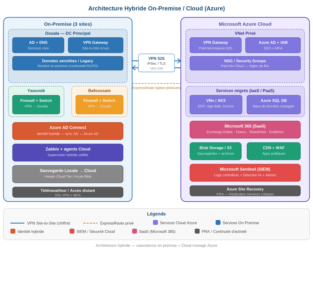The width and height of the screenshot is (313, 285).
Task: Click the SaaS (Microsoft 365) pink legend swatch
Action: coord(135,231)
